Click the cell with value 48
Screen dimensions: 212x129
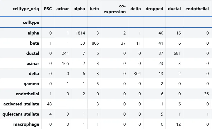click(49, 104)
